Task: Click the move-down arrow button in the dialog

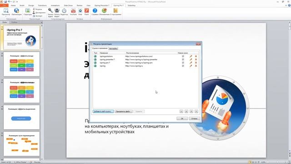Action: coord(191,111)
